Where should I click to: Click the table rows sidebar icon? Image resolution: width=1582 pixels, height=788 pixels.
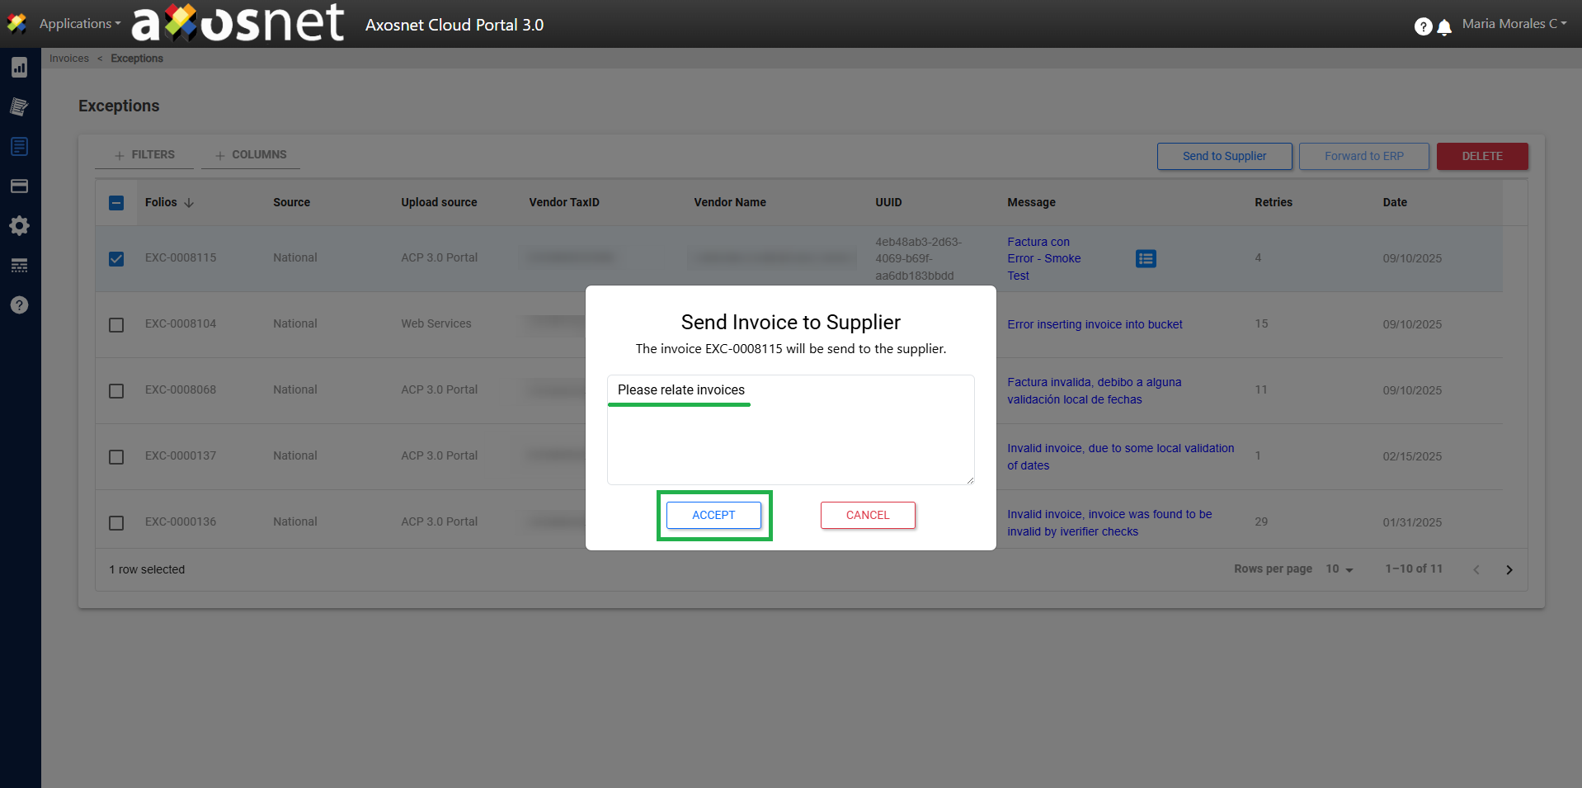[x=20, y=266]
